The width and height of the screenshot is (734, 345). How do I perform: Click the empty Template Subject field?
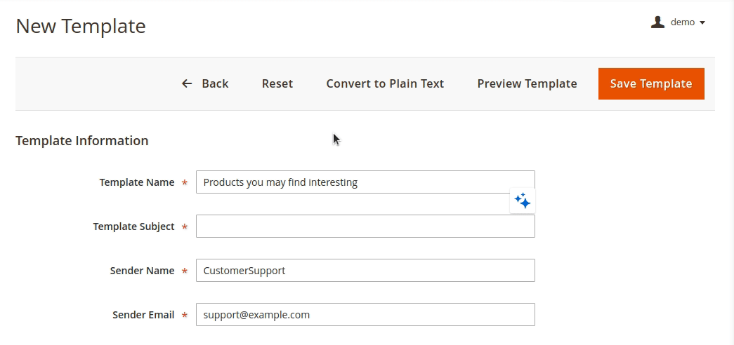point(365,226)
